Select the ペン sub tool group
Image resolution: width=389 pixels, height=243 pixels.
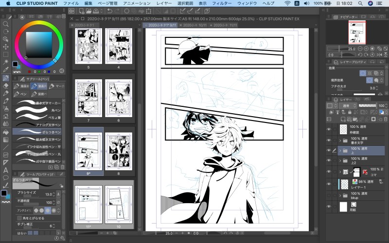coord(20,94)
